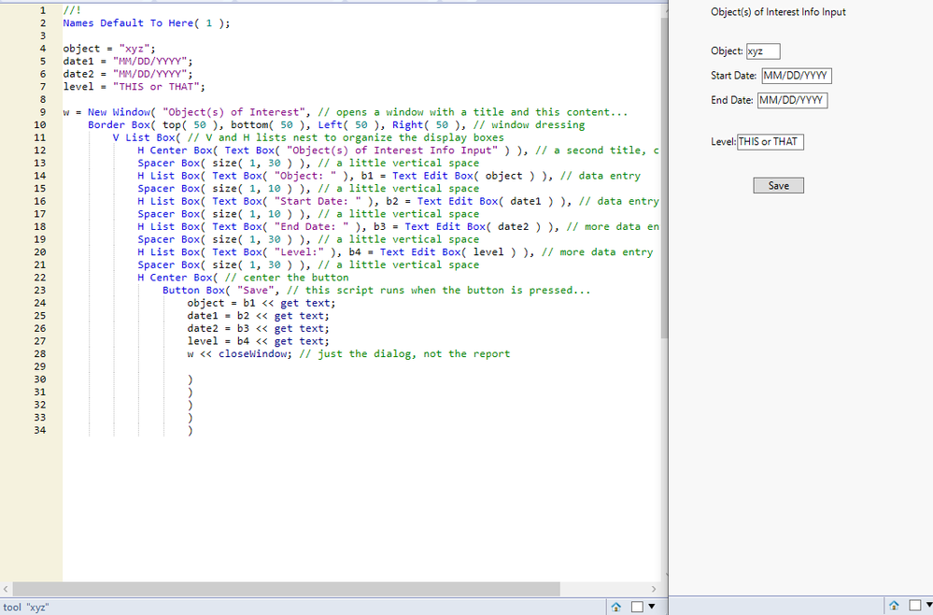This screenshot has width=933, height=615.
Task: Click the 'date1 = b2 << get text;' line
Action: point(259,316)
